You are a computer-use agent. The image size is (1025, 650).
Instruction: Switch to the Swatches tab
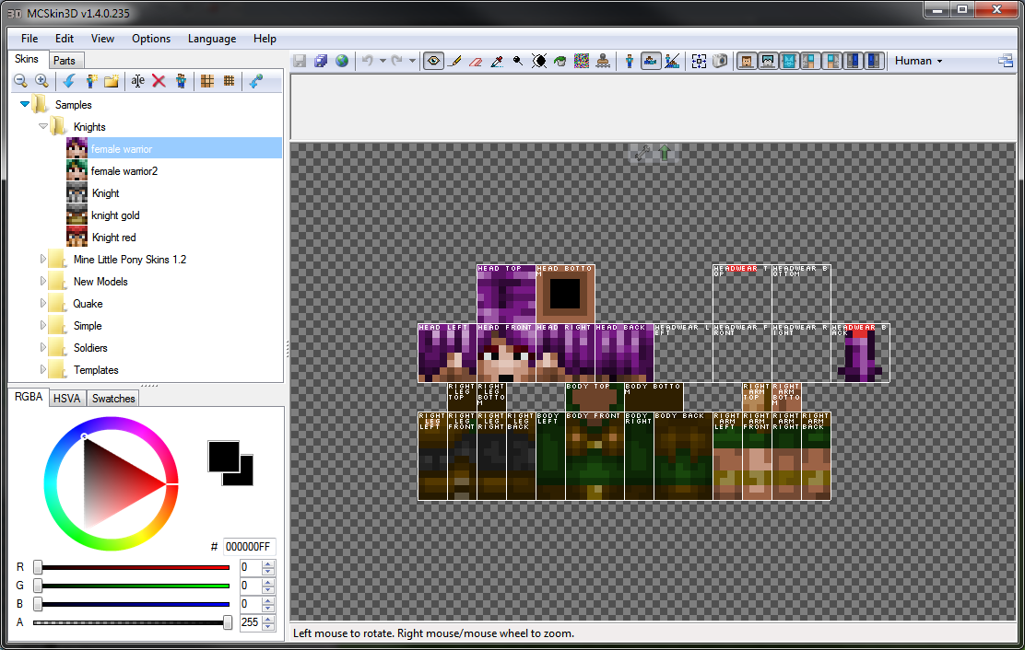click(113, 398)
